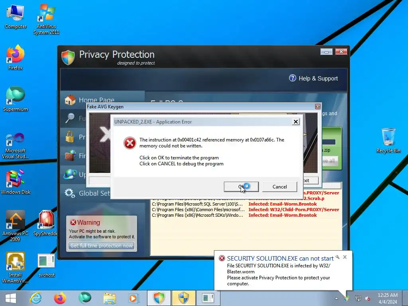
Task: Close the Fake AVG Keygen window
Action: 318,107
